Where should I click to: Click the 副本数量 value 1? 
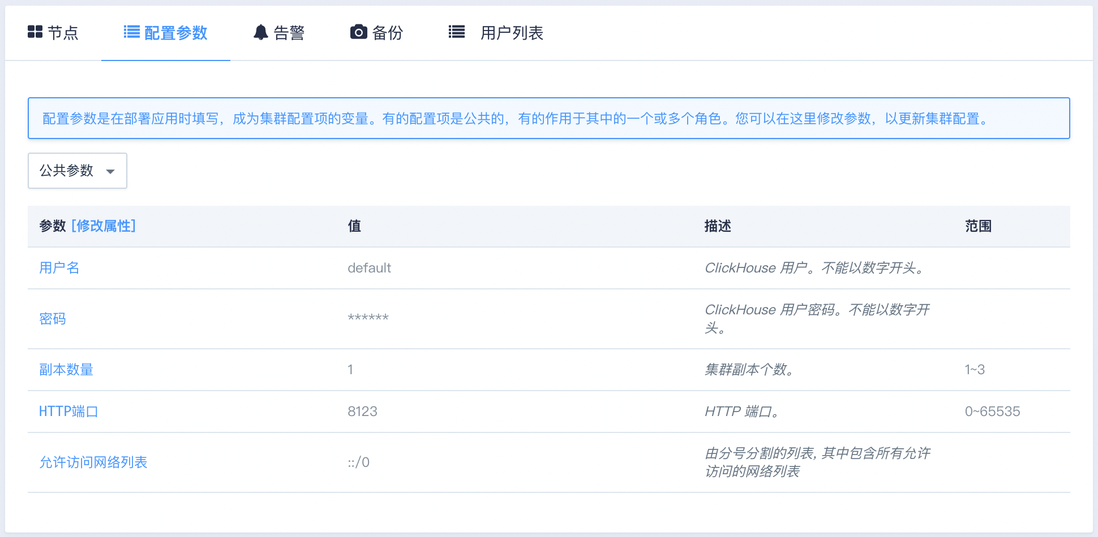pos(350,370)
